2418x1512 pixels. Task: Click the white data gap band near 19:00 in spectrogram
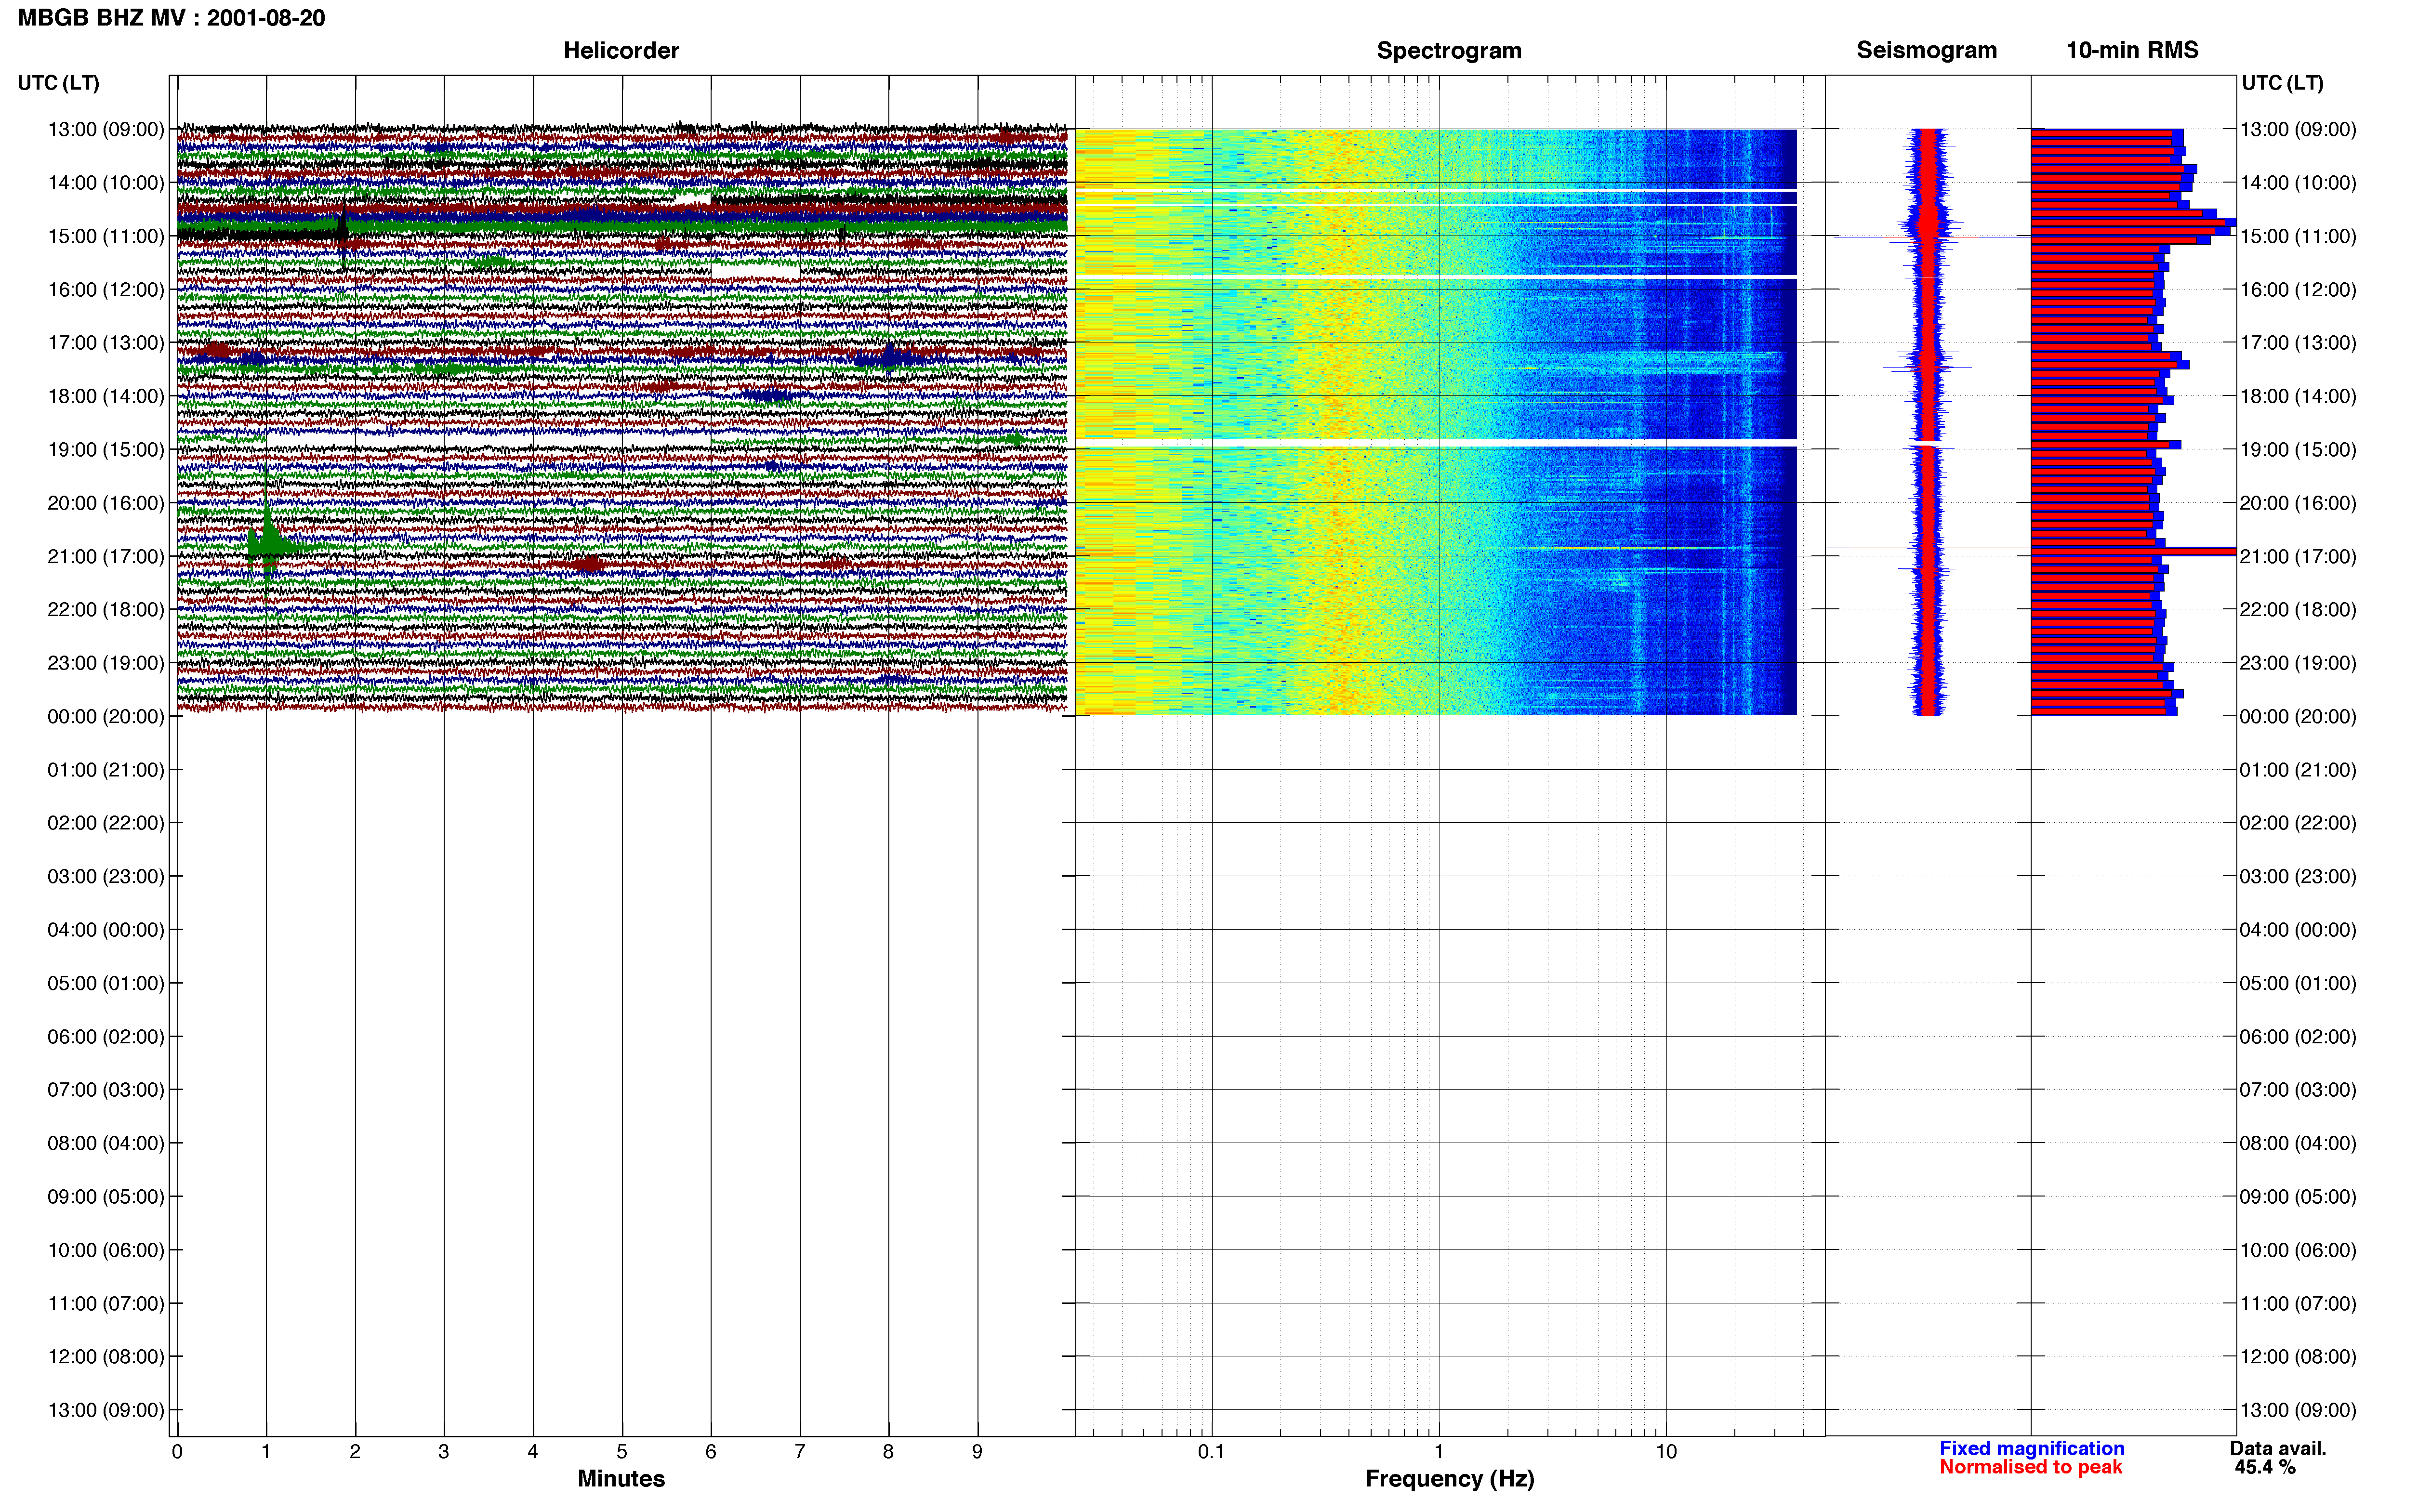[x=1436, y=442]
